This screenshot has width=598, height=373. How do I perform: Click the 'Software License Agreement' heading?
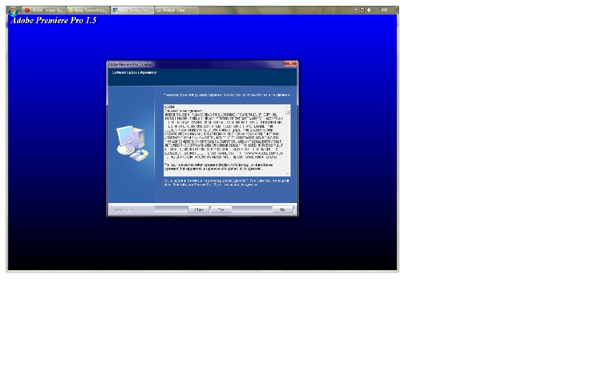click(135, 73)
